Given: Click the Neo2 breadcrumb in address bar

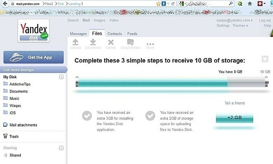Looking at the screenshot, I should pos(49,4).
